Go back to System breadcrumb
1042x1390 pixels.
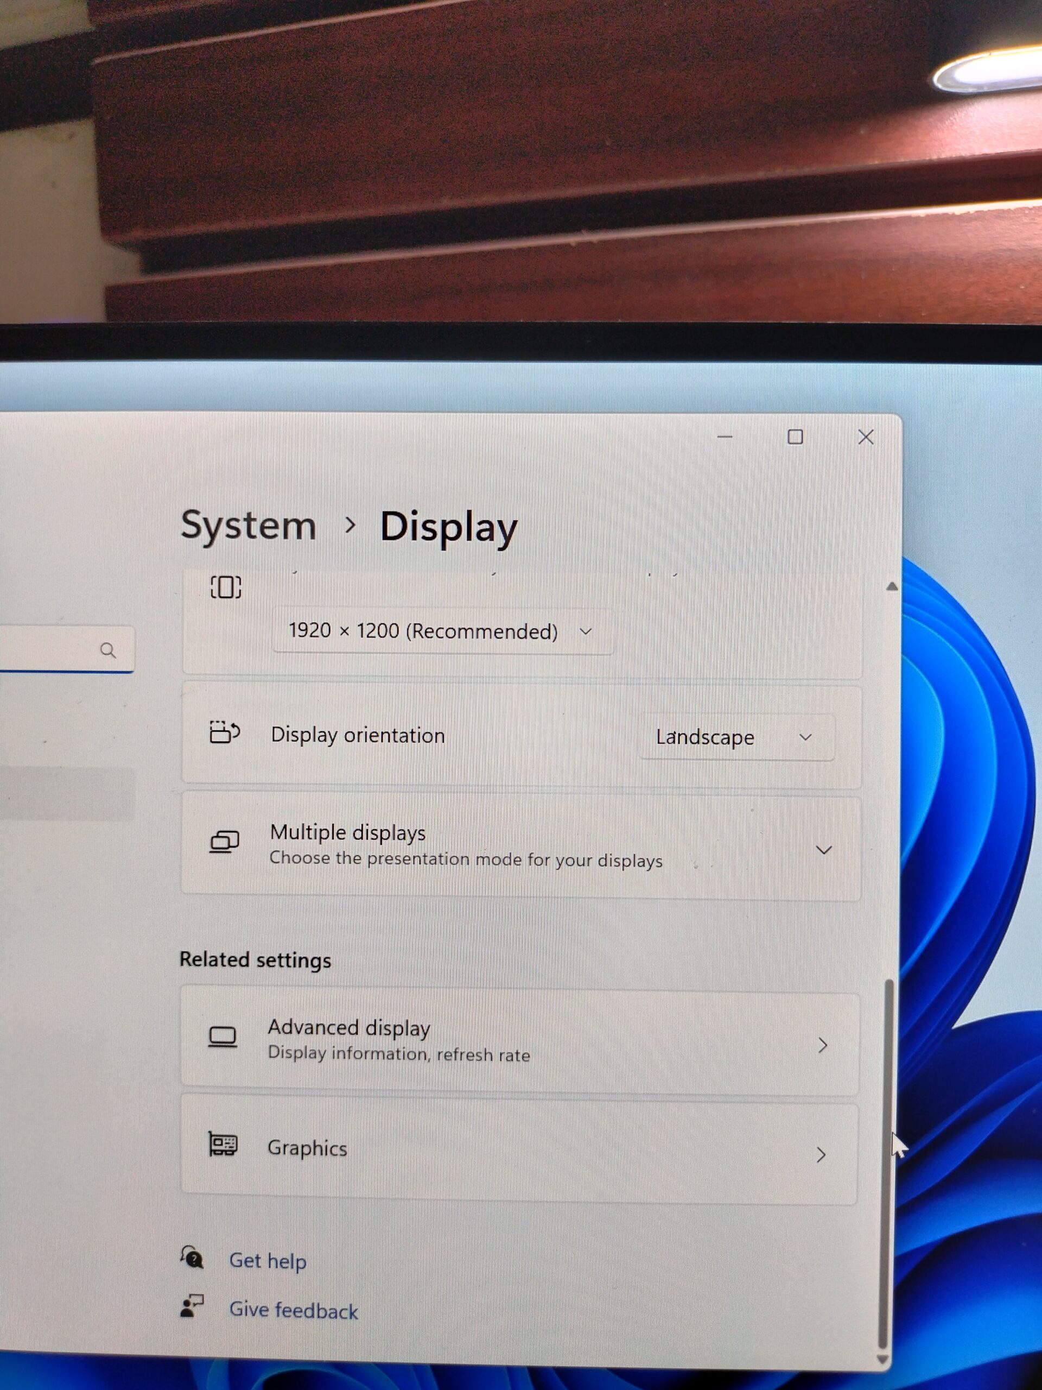tap(248, 526)
